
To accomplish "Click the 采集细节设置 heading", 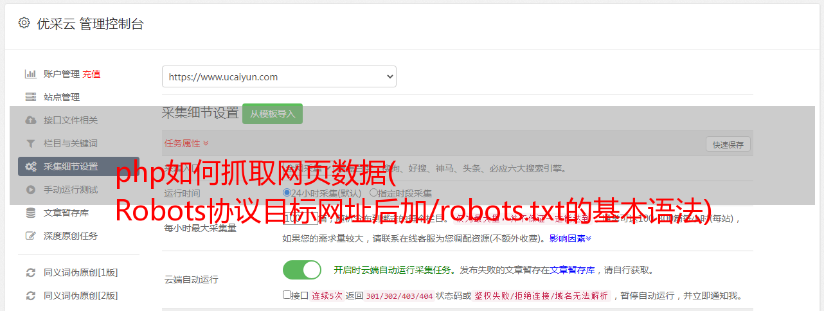I will [200, 113].
